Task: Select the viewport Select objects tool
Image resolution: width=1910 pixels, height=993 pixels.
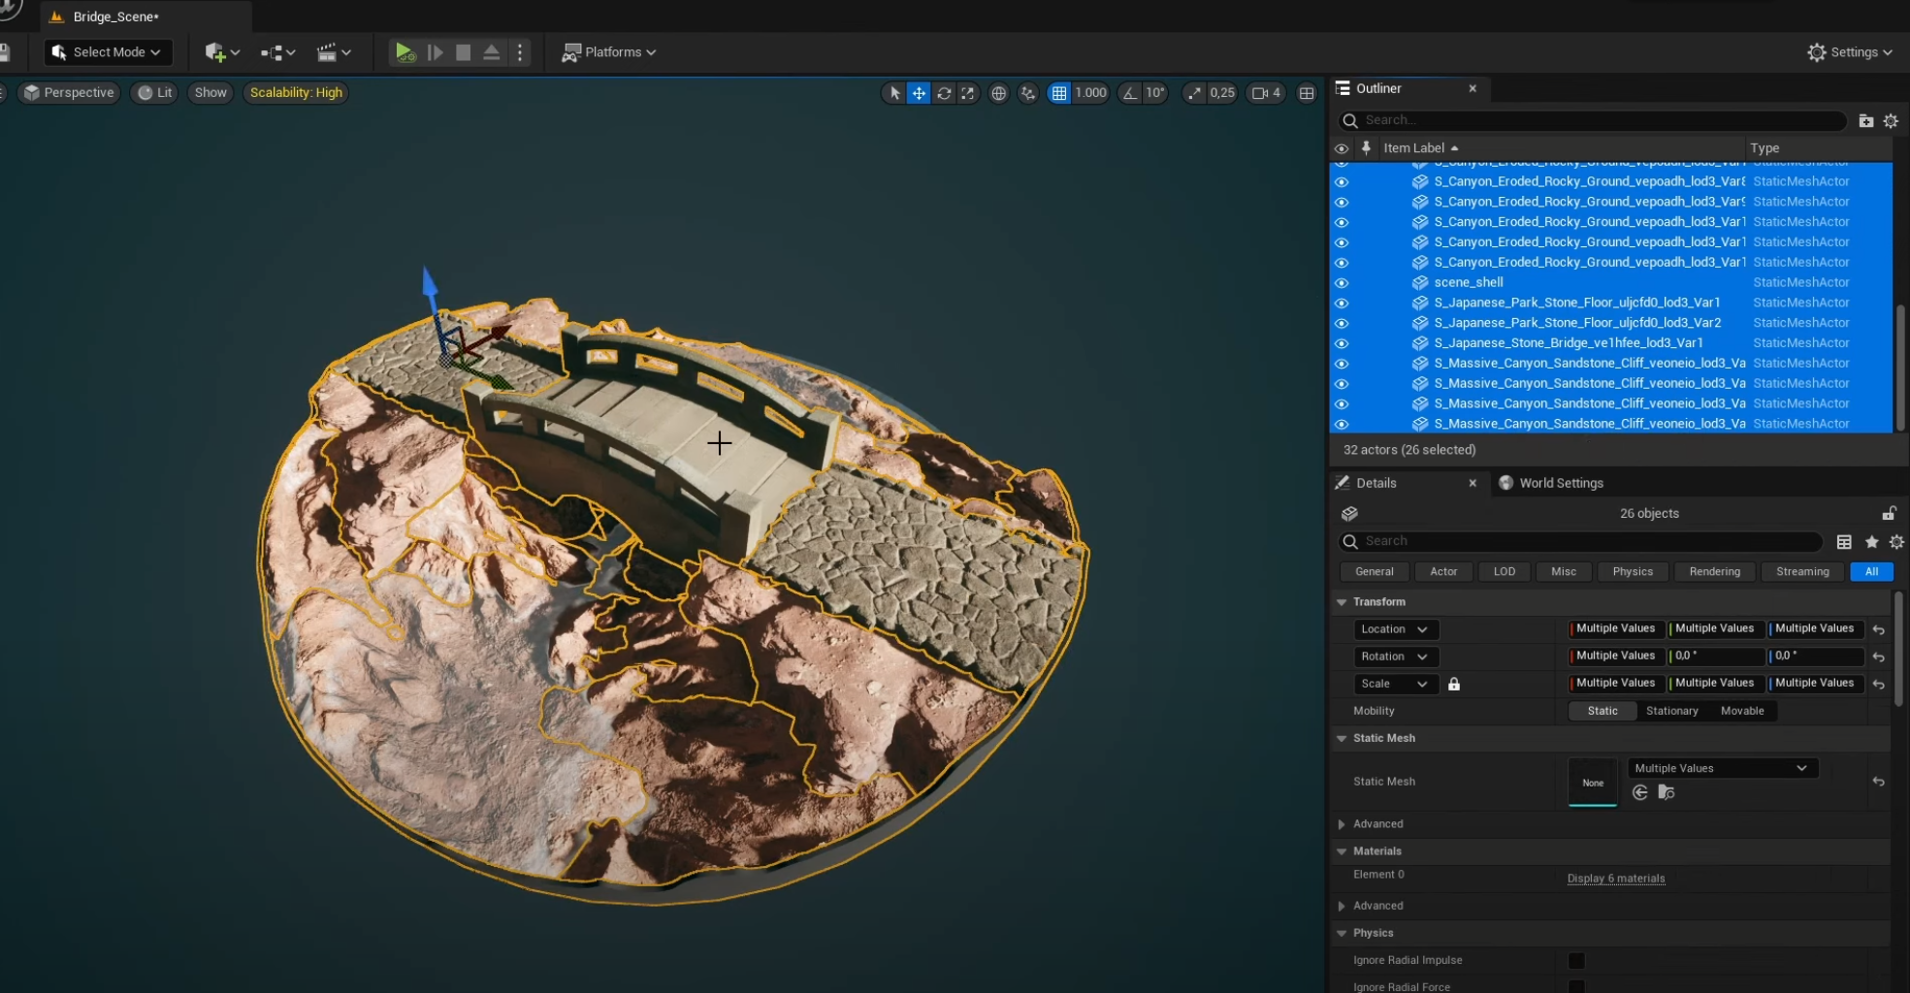Action: [x=894, y=93]
